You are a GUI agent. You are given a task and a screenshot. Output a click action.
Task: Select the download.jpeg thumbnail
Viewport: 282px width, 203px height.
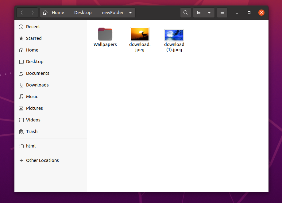click(x=140, y=34)
